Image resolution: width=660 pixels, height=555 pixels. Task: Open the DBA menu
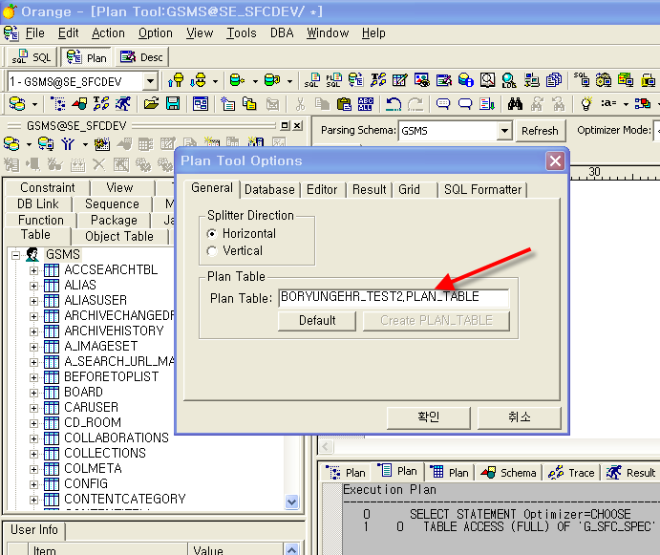click(x=282, y=32)
